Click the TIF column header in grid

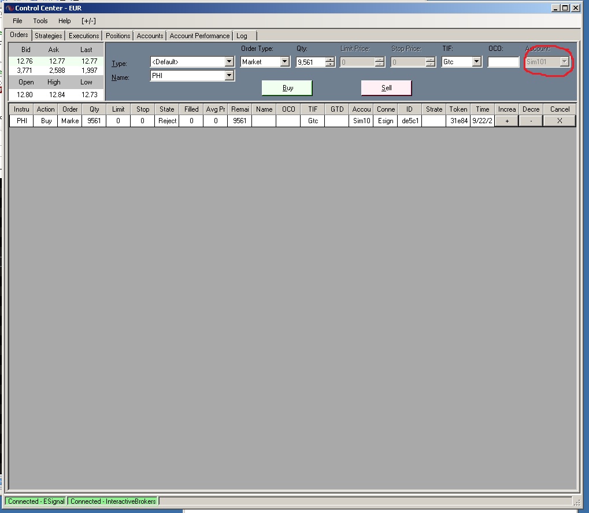tap(313, 109)
